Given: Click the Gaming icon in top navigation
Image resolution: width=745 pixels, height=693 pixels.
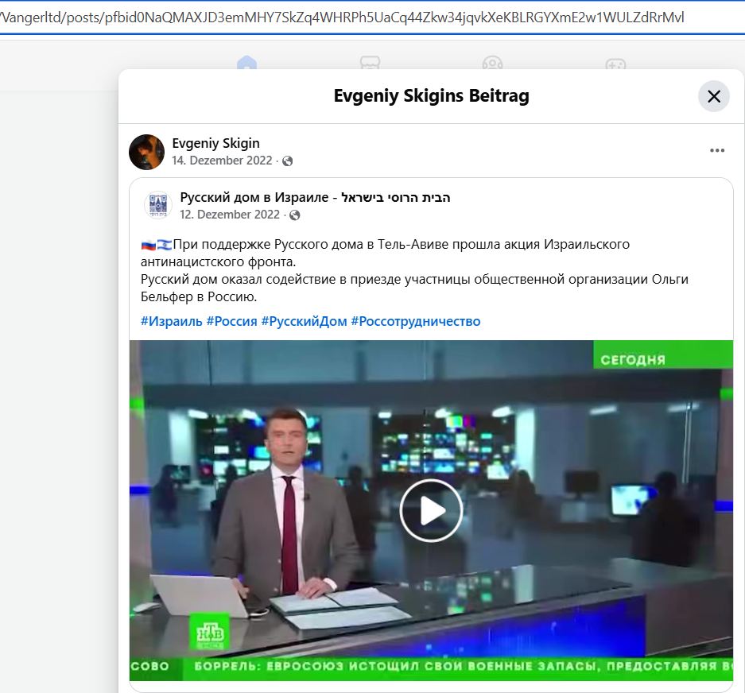Looking at the screenshot, I should 615,64.
